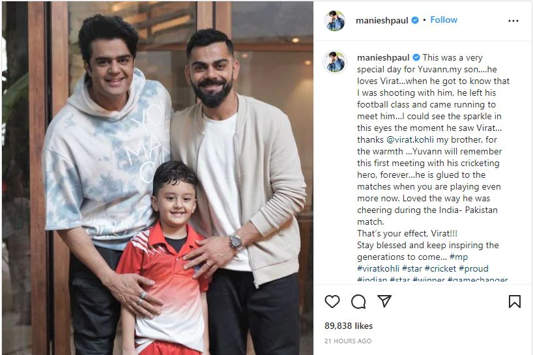
Task: Open the #viratkohli hashtag
Action: click(x=378, y=268)
